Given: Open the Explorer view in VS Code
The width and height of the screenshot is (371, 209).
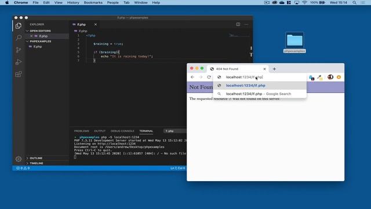Looking at the screenshot, I should point(19,26).
